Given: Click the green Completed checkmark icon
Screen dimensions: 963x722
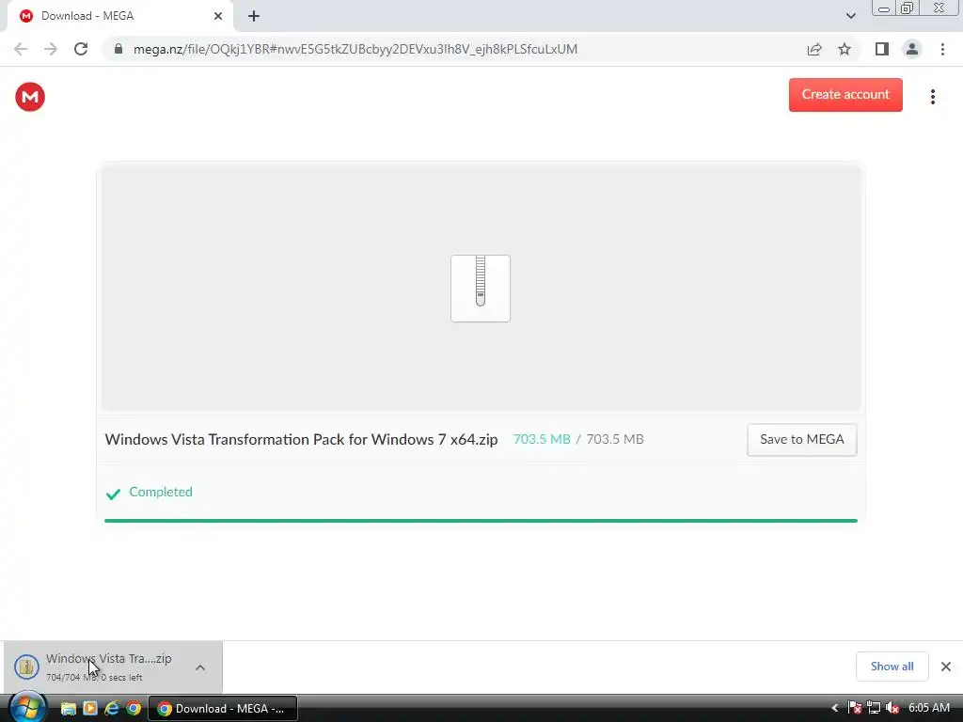Looking at the screenshot, I should tap(113, 494).
